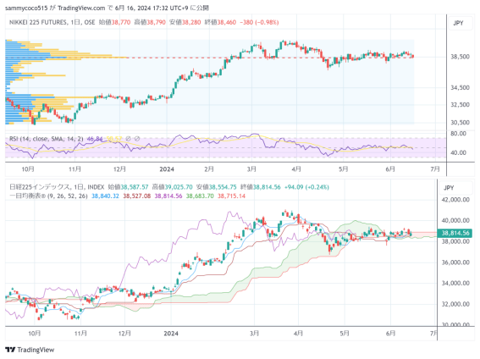
Task: Click the 80.00 level on RSI scale
Action: [458, 134]
